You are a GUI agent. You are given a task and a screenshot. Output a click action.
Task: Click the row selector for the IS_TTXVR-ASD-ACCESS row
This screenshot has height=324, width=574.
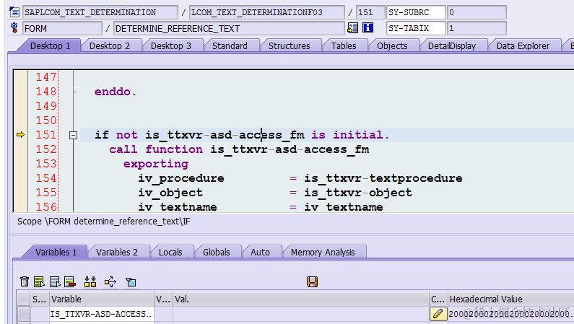click(x=24, y=314)
